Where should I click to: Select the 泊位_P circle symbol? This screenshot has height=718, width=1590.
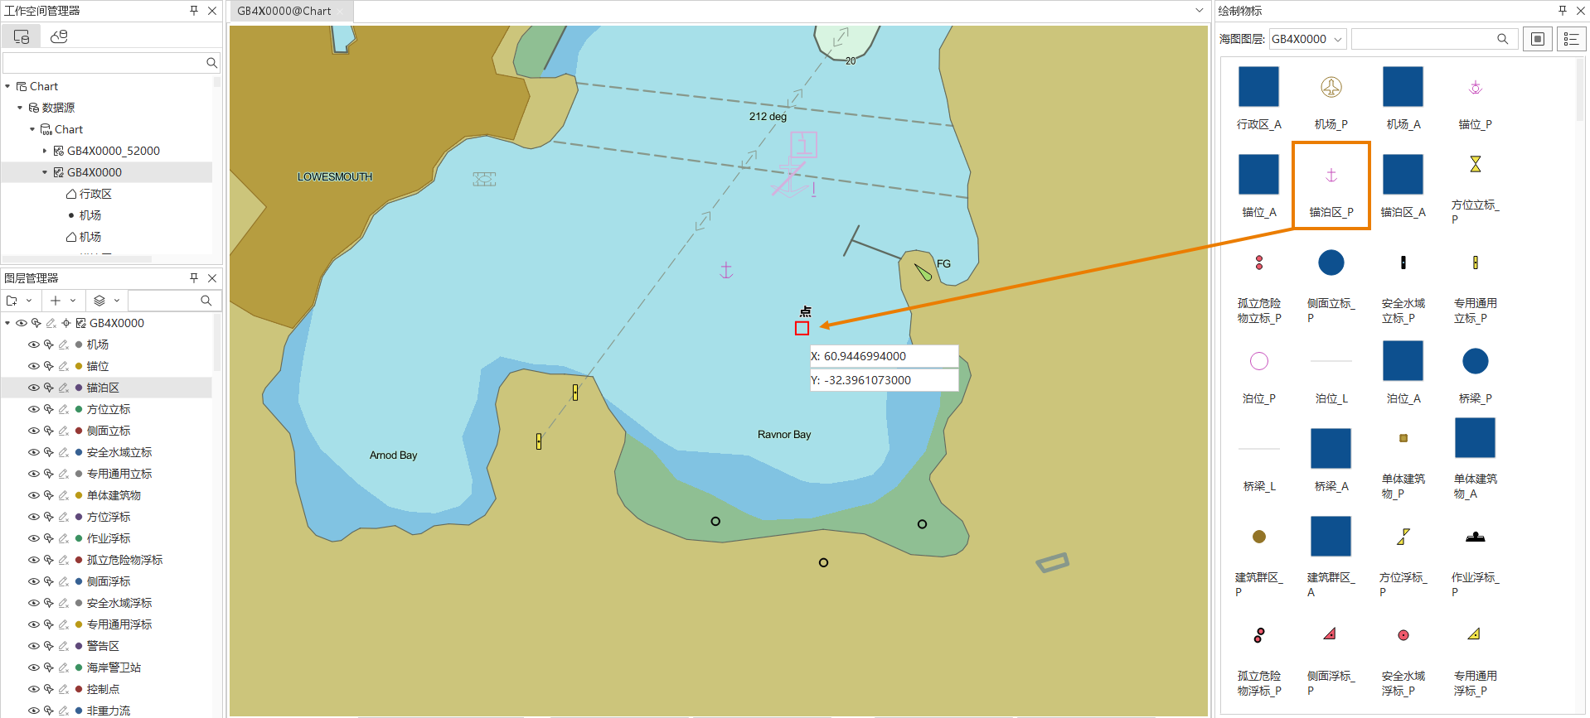[1258, 361]
